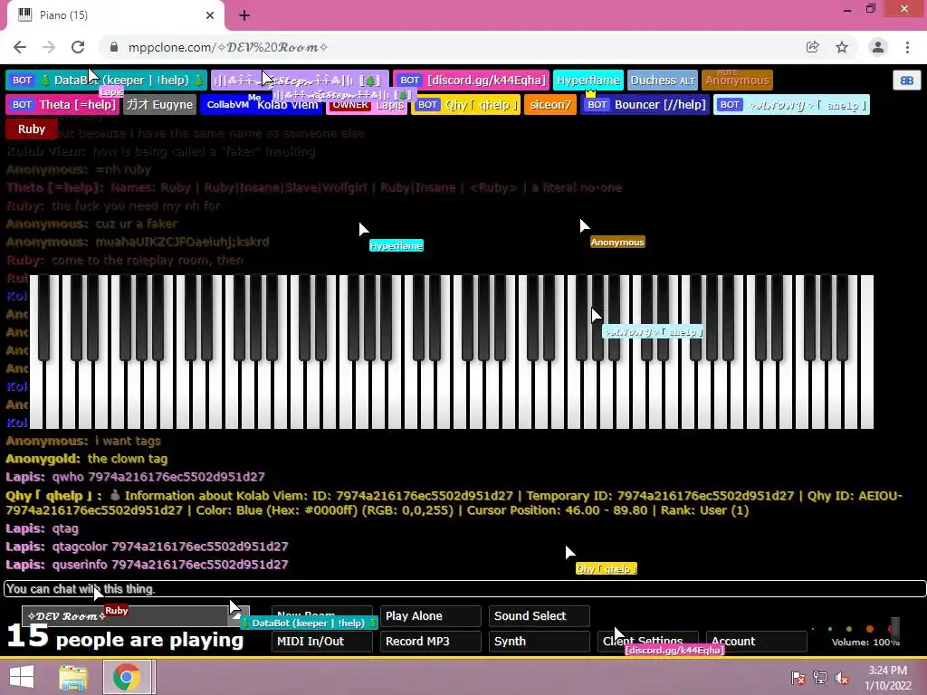The width and height of the screenshot is (927, 695).
Task: Bookmark this page with the star icon
Action: (842, 47)
